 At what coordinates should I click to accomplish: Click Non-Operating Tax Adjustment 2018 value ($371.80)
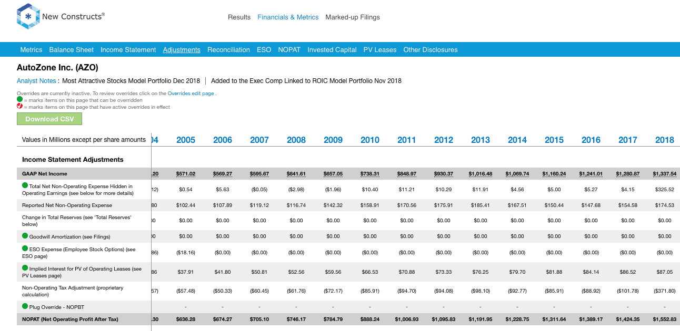(665, 291)
